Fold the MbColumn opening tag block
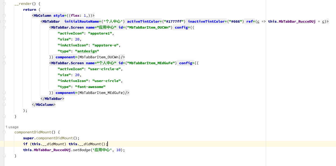This screenshot has width=336, height=166. (x=4, y=15)
